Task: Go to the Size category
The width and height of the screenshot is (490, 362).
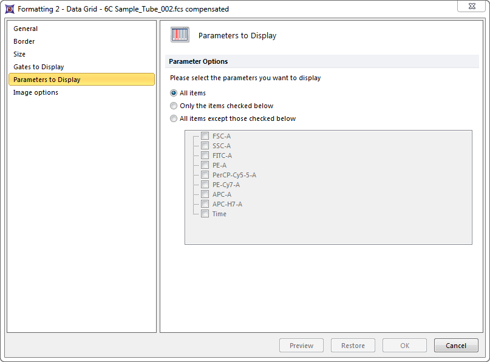Action: coord(19,54)
